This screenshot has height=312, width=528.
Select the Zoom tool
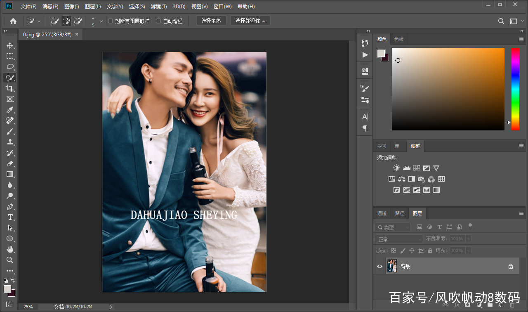(9, 260)
